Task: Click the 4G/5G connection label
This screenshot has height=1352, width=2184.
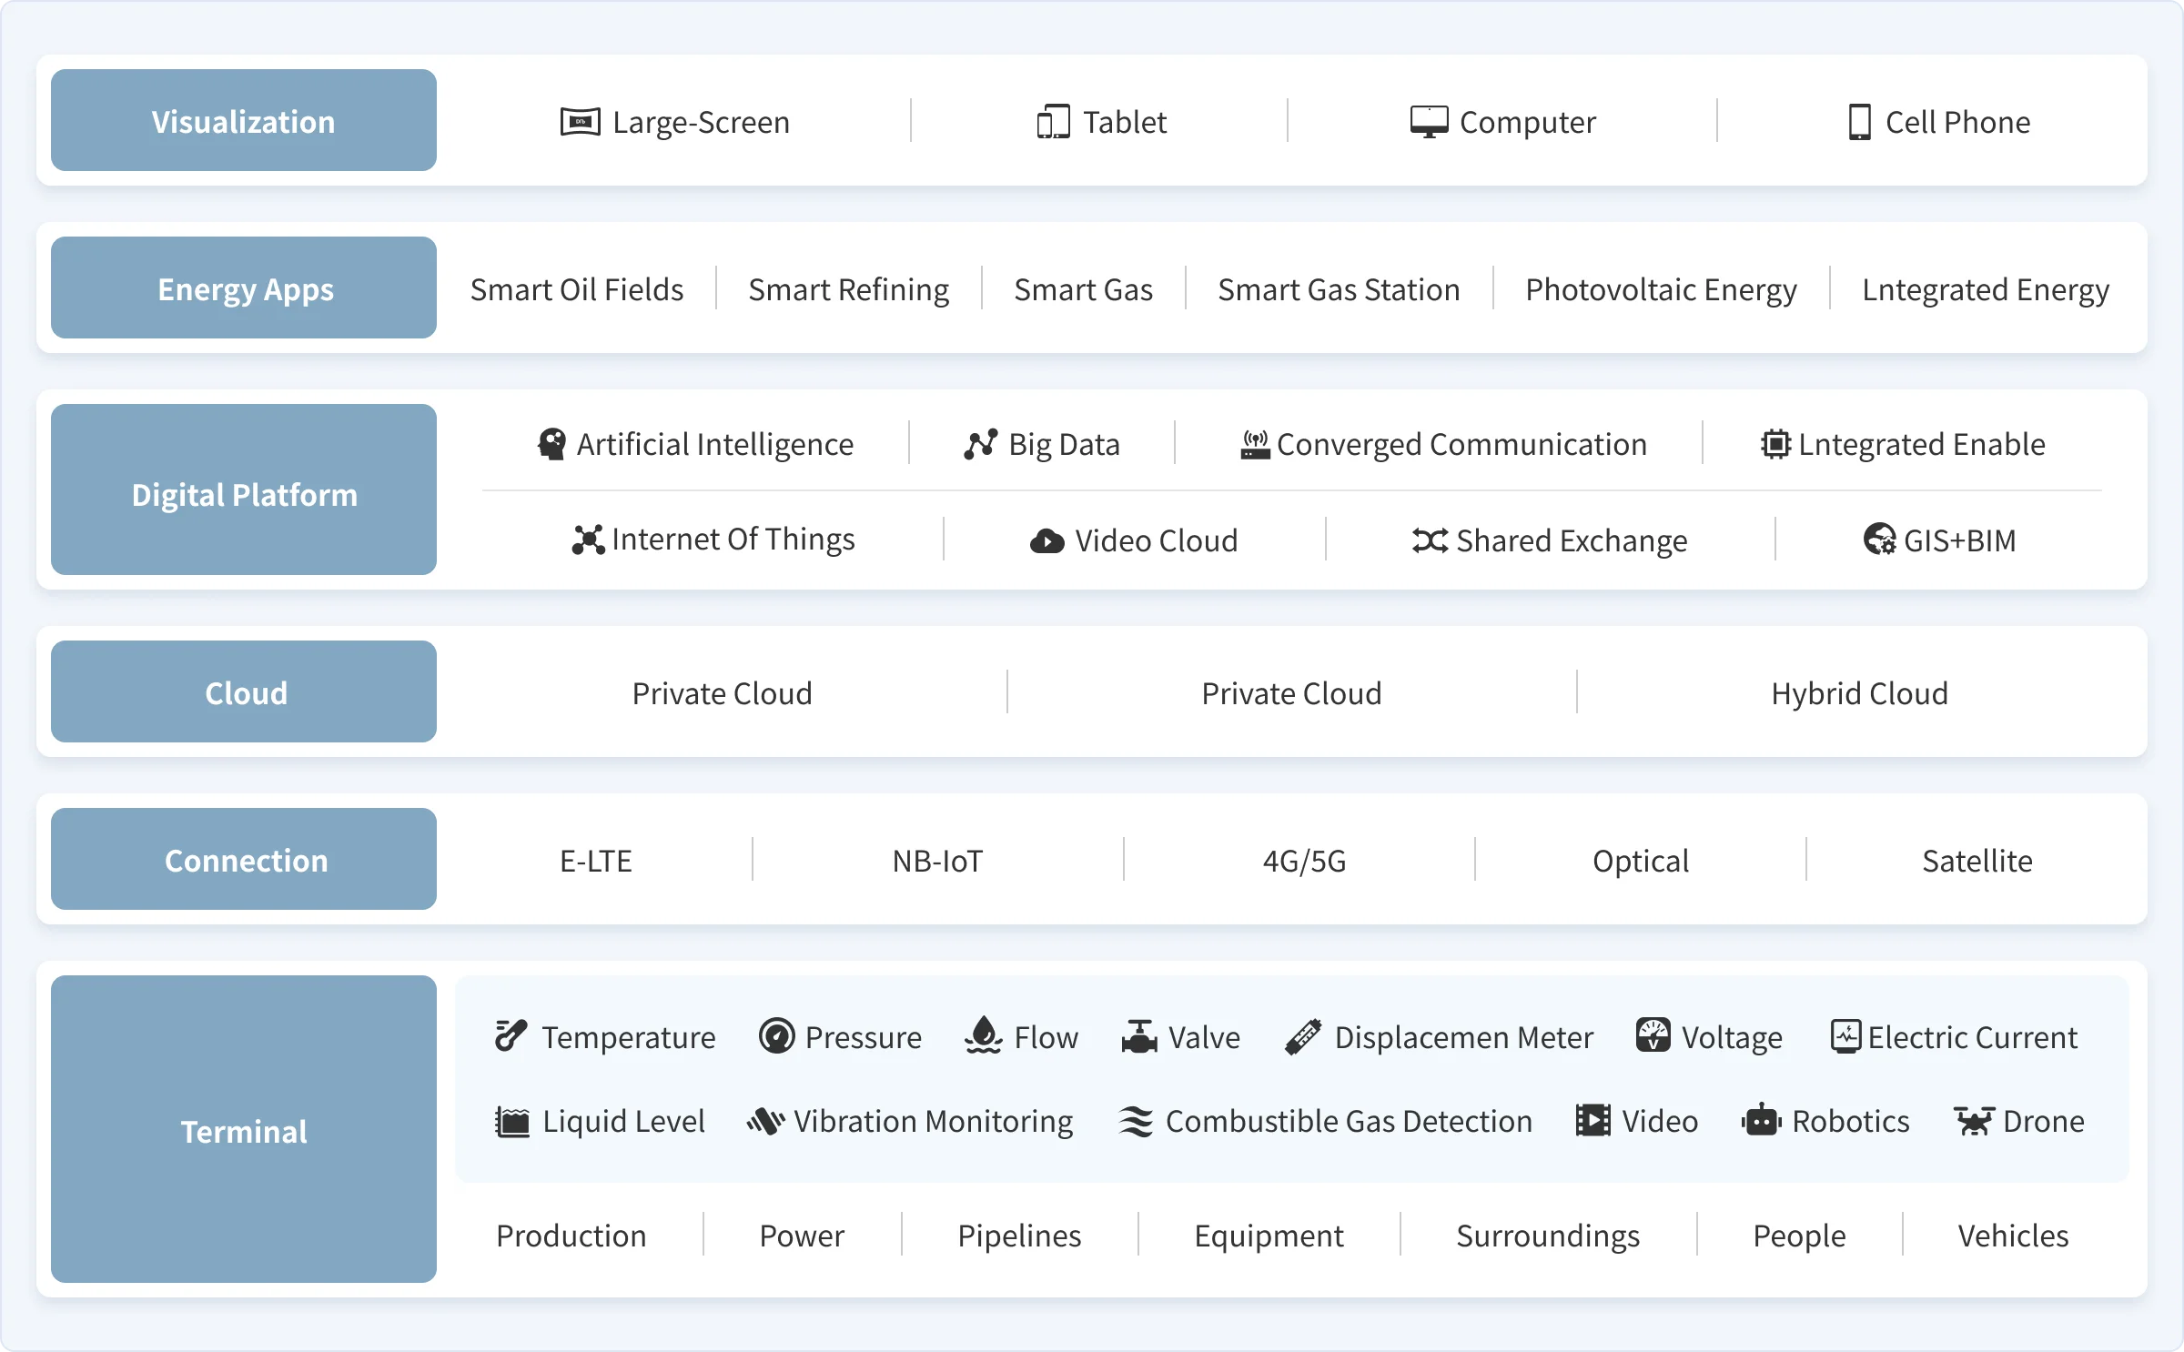Action: [x=1304, y=861]
